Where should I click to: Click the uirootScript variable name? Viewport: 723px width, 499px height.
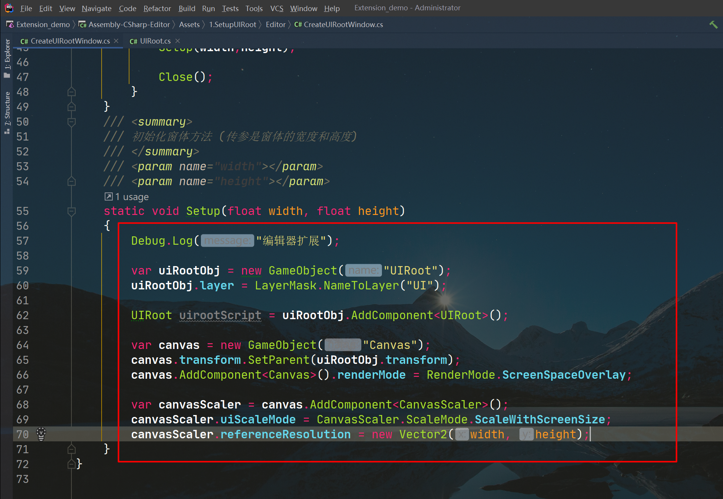point(220,315)
